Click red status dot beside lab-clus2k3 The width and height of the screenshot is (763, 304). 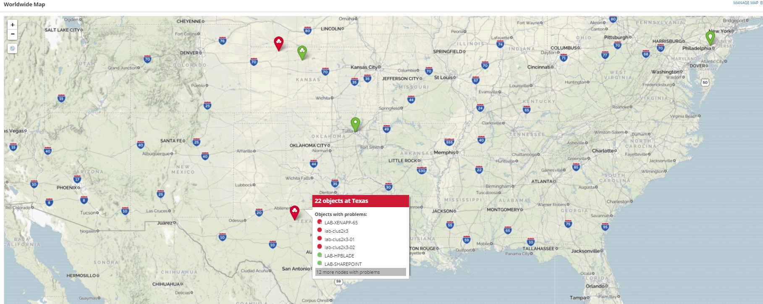[320, 230]
